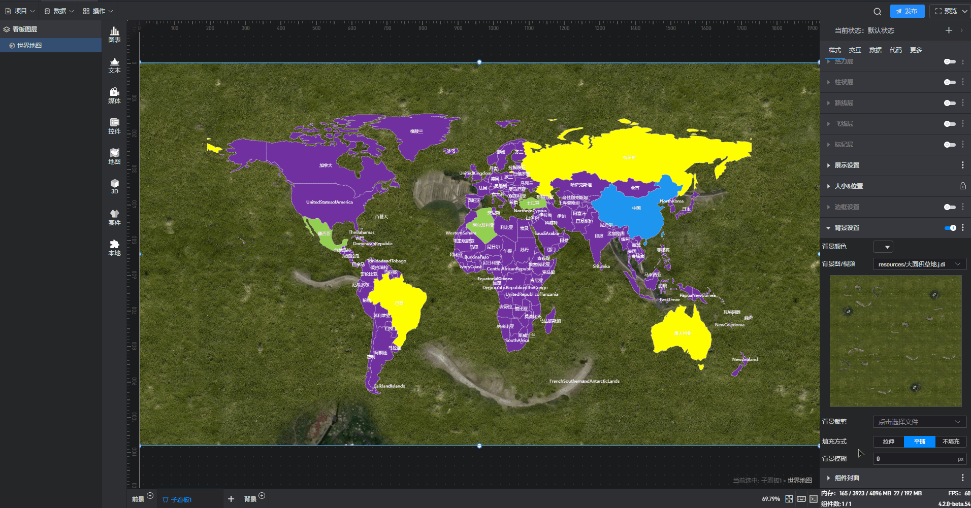The height and width of the screenshot is (508, 971).
Task: Open the 文本 text components panel
Action: [x=114, y=65]
